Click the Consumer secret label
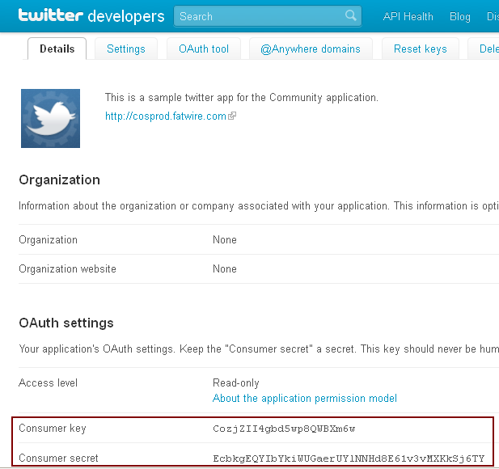This screenshot has width=499, height=469. click(58, 458)
